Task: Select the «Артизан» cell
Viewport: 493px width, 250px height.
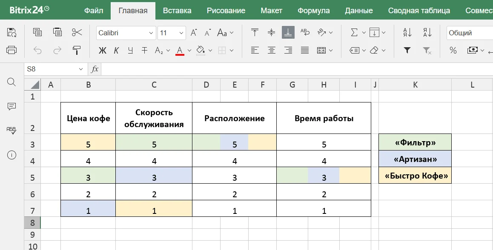Action: (x=415, y=159)
